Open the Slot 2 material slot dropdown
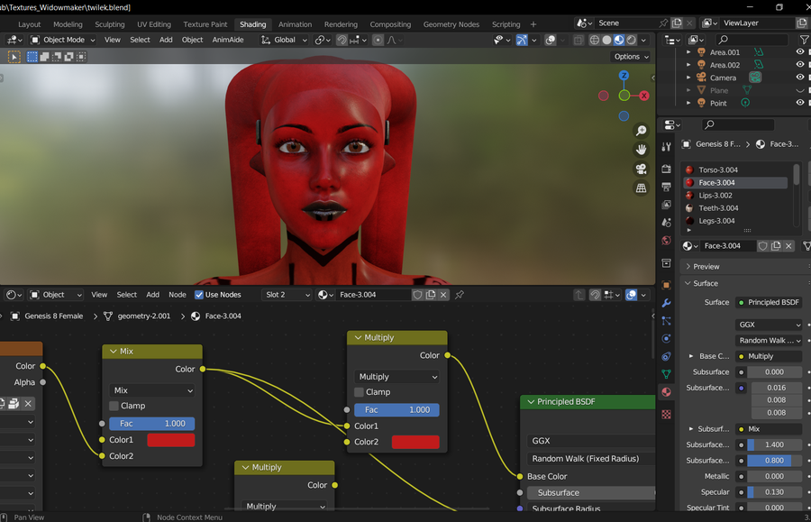Viewport: 811px width, 522px height. [287, 295]
